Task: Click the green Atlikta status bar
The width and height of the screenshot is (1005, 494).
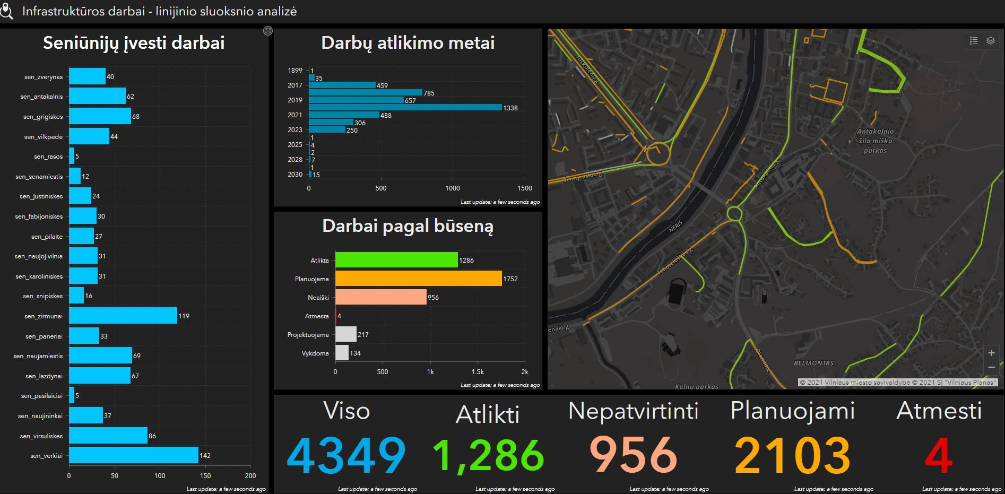Action: [x=396, y=260]
